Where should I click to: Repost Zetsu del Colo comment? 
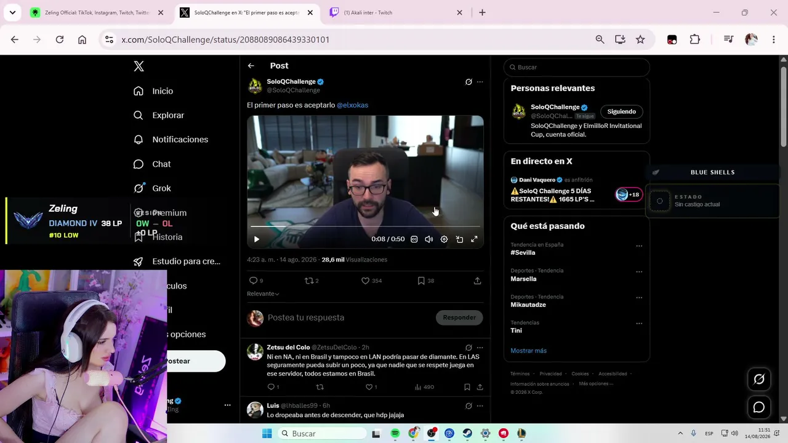point(320,387)
